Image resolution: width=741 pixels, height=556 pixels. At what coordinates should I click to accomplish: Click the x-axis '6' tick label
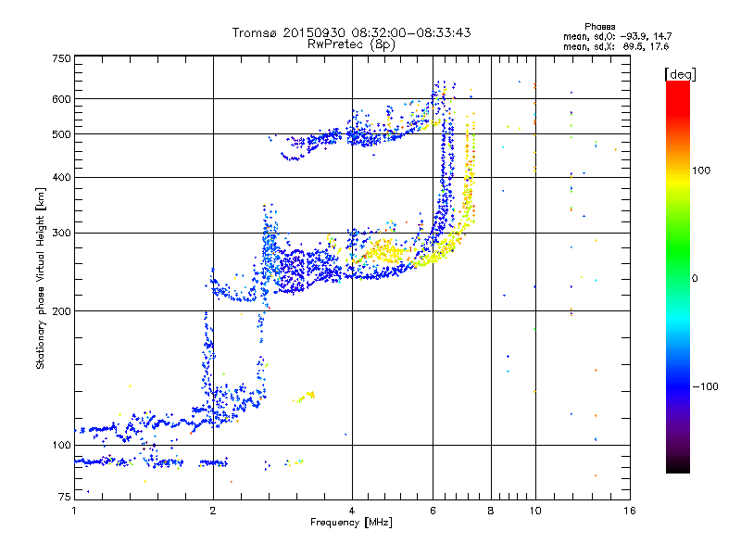(433, 511)
